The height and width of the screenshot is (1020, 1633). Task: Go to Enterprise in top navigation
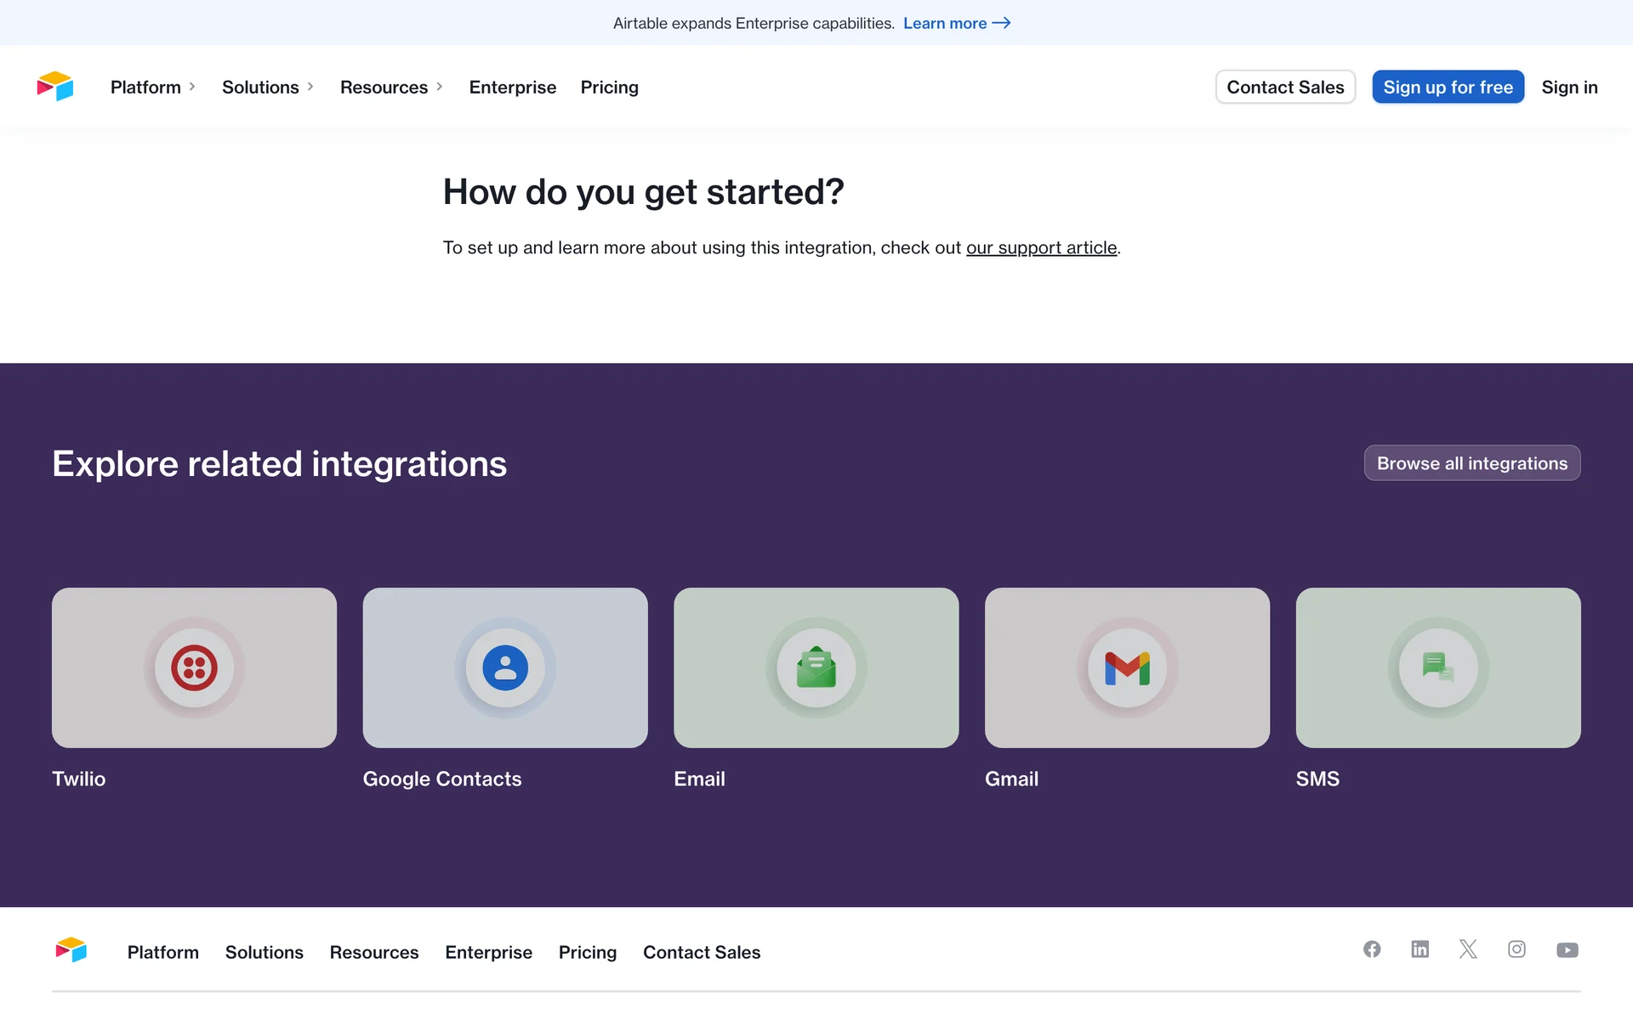click(x=512, y=88)
